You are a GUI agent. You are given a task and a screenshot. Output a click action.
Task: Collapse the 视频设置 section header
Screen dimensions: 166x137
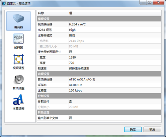click(x=99, y=19)
